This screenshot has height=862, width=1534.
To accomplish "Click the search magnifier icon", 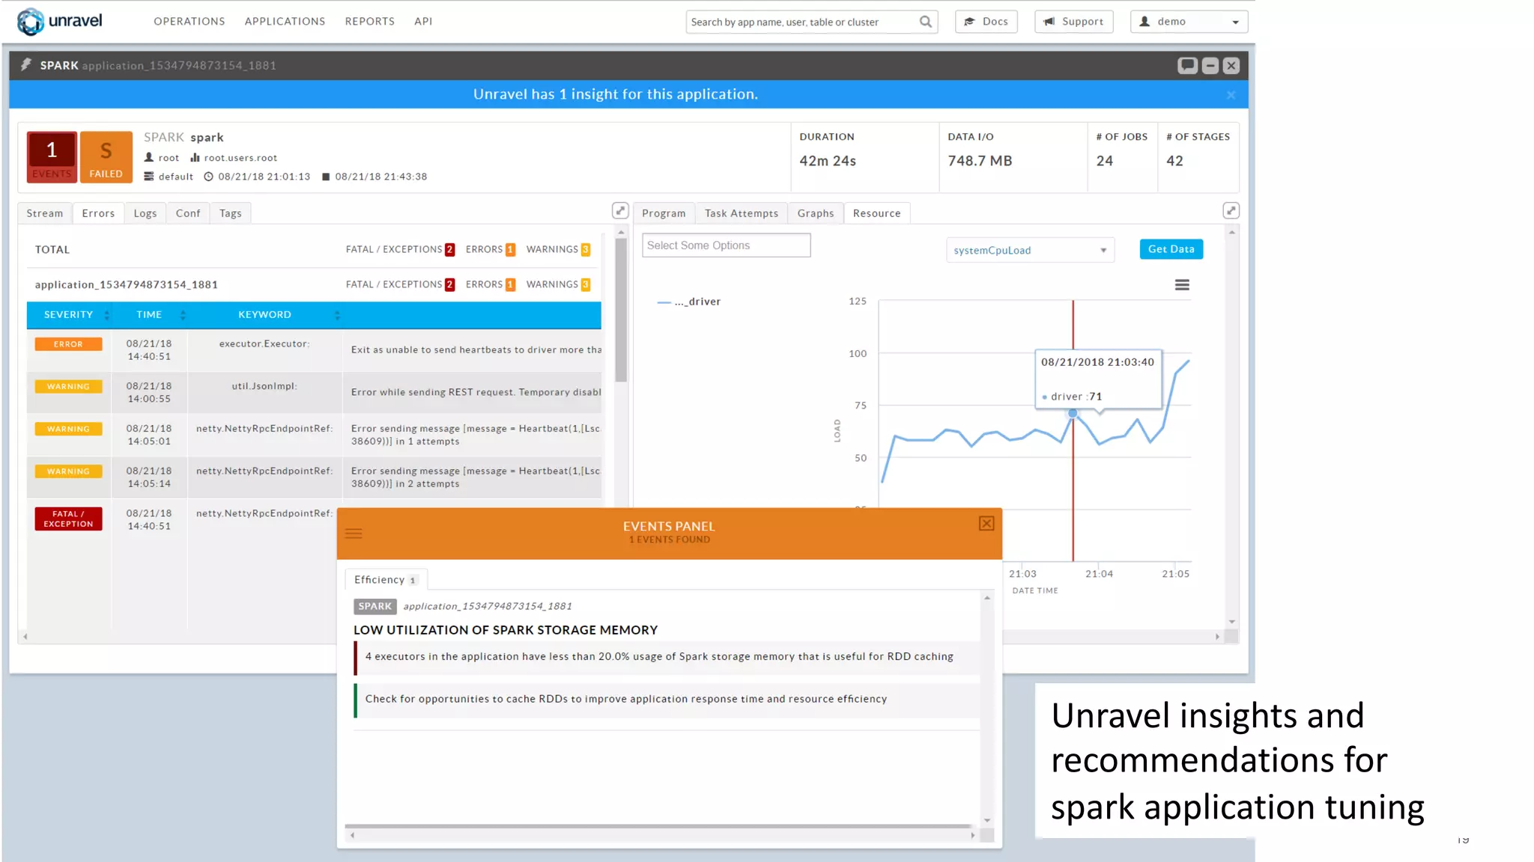I will [926, 22].
